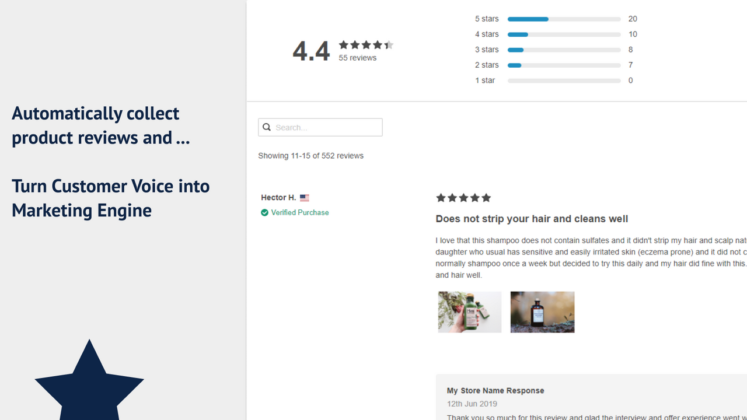Click the search magnifier icon
747x420 pixels.
click(x=267, y=127)
